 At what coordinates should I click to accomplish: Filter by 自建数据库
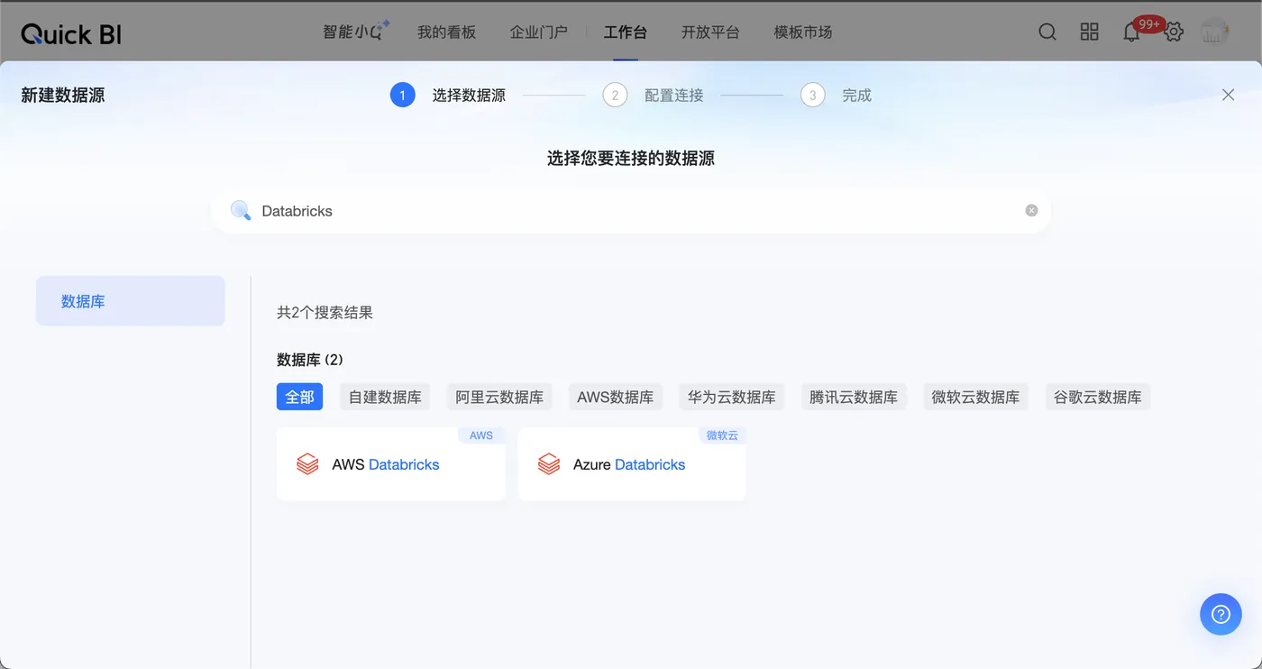point(385,397)
